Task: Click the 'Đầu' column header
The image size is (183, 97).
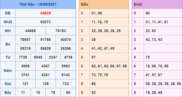Action: [84, 5]
